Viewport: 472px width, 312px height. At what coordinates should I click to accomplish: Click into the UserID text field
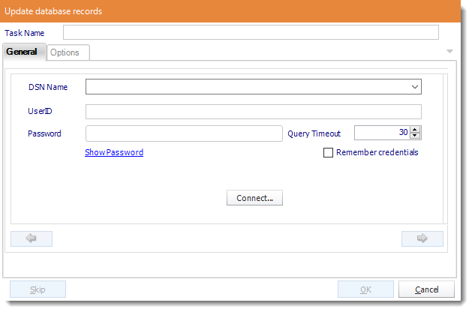click(254, 112)
